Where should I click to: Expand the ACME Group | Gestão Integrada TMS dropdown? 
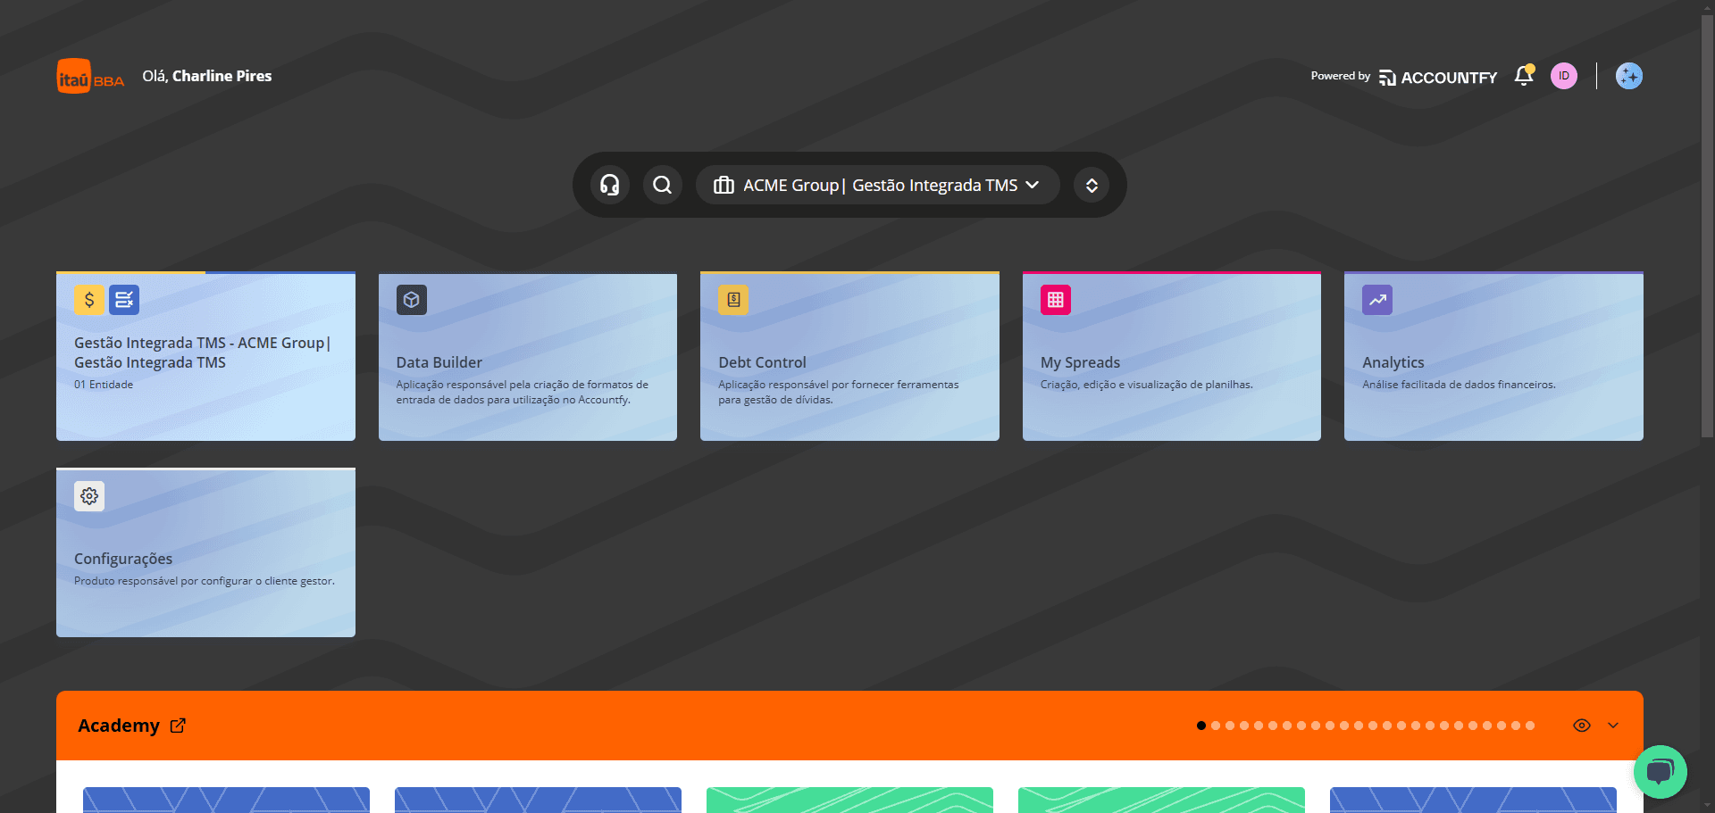tap(878, 185)
